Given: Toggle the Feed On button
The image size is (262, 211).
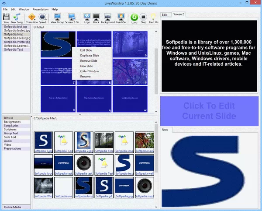Looking at the screenshot, I should [122, 17].
